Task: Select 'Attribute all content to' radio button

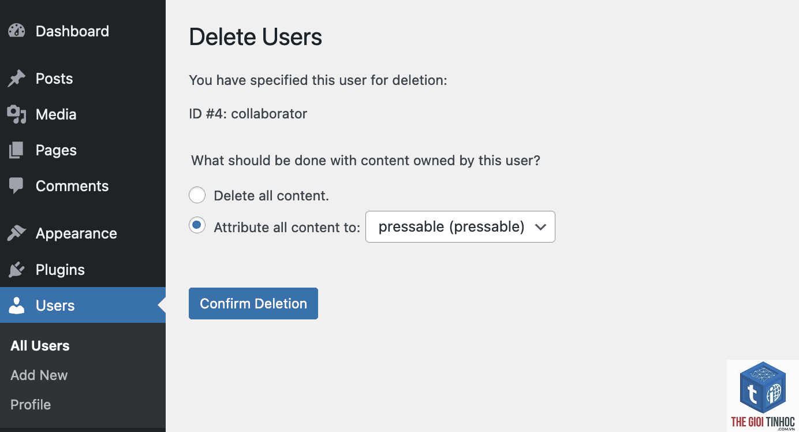Action: pos(197,226)
